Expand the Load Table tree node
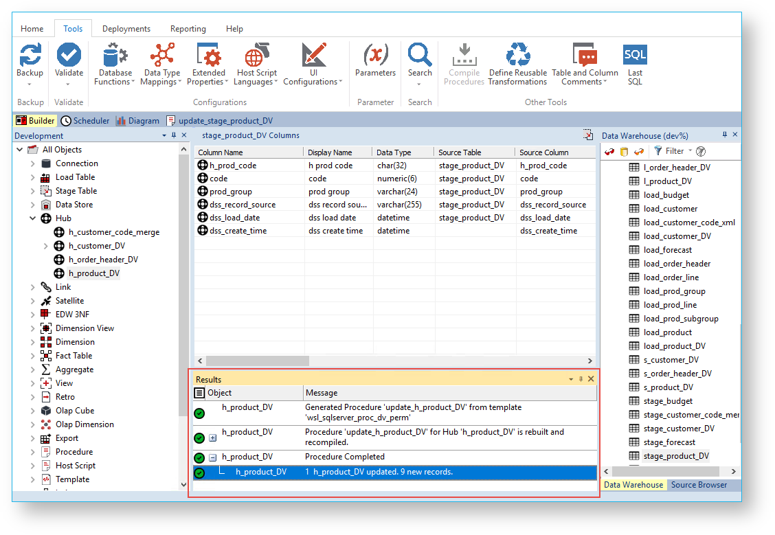 (32, 177)
